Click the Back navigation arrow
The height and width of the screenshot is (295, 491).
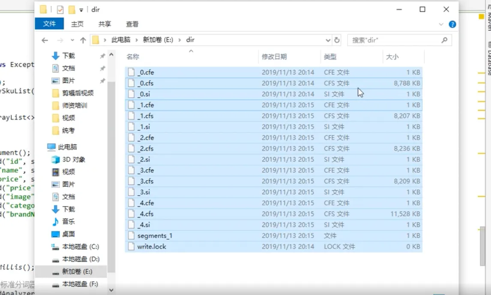click(x=45, y=40)
